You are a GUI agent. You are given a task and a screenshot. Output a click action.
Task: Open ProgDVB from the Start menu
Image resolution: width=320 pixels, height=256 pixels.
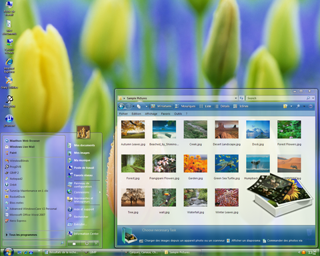point(13,167)
